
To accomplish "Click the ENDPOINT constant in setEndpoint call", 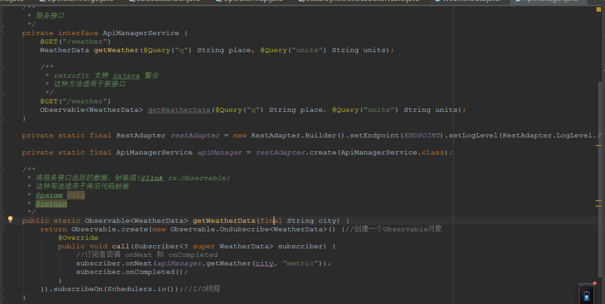I will [x=422, y=135].
